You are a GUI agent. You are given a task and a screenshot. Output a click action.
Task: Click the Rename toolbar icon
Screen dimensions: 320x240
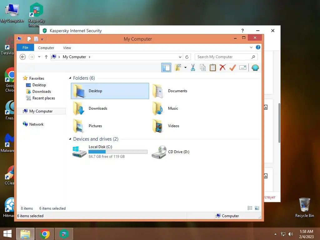click(242, 67)
